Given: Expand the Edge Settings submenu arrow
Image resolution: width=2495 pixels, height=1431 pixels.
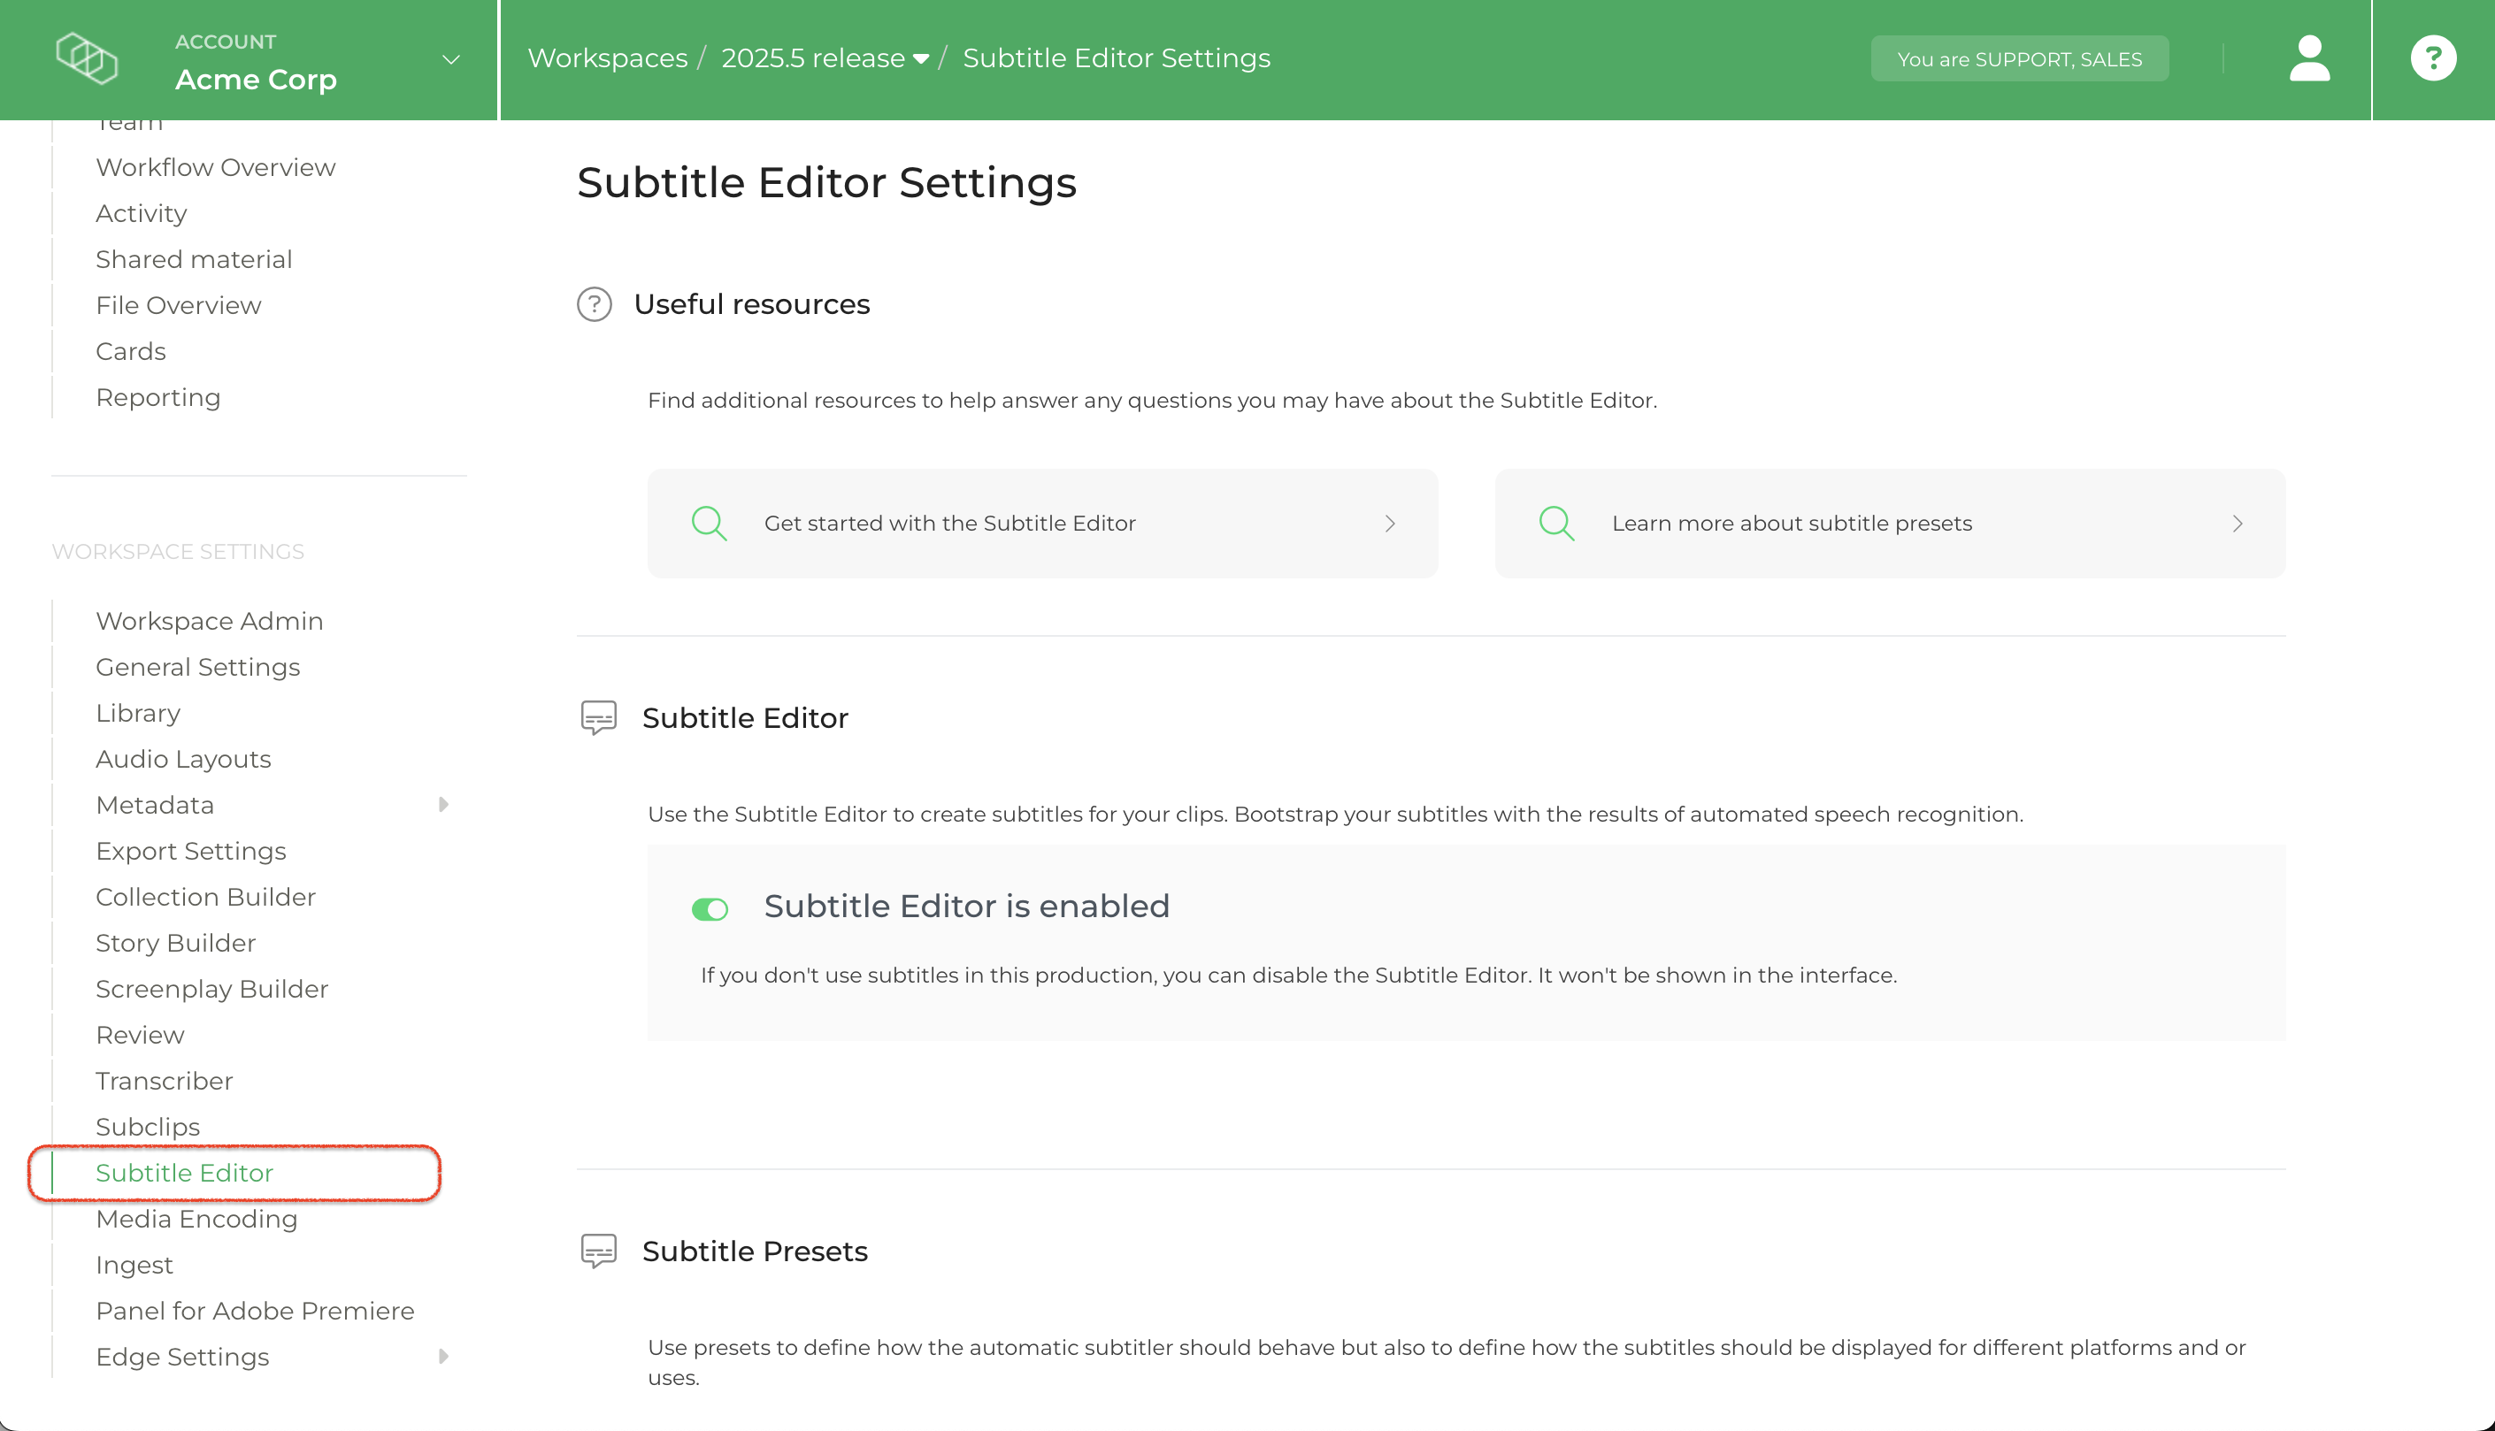Looking at the screenshot, I should [443, 1357].
